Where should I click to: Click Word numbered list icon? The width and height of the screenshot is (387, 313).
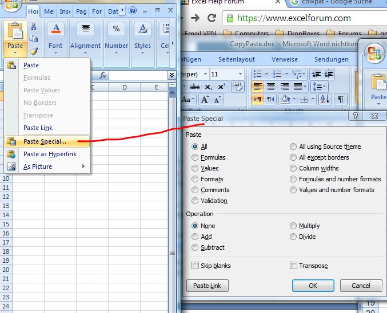[277, 74]
